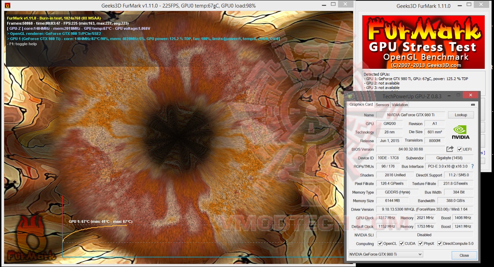Save the BIOS using the share arrow icon
This screenshot has width=494, height=267.
point(450,149)
